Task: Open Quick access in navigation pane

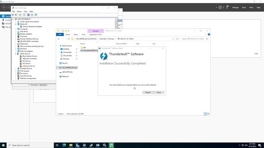Action: point(67,46)
